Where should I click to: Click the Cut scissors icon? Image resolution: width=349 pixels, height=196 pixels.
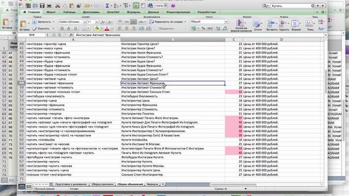point(57,6)
